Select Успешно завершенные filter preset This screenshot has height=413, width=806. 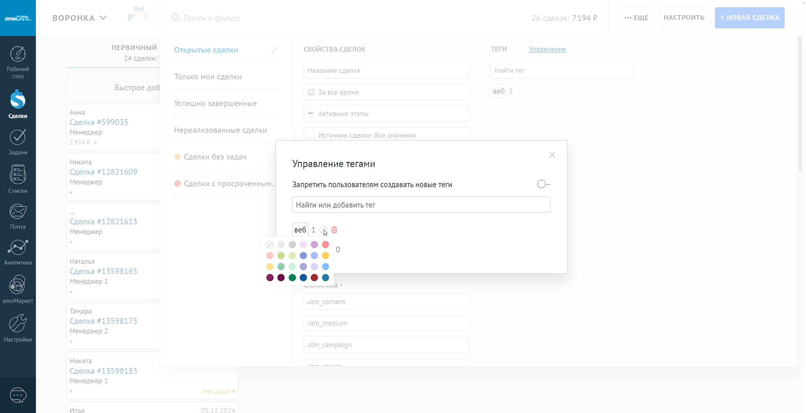(x=215, y=103)
